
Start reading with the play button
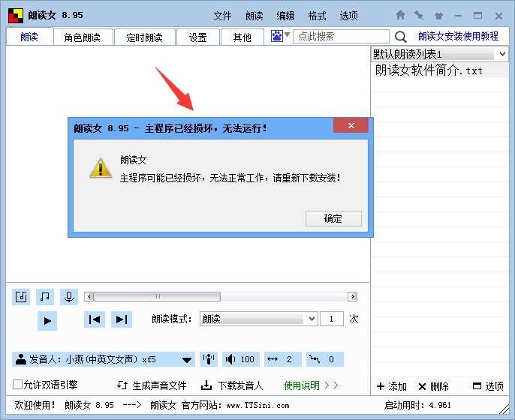click(x=47, y=320)
